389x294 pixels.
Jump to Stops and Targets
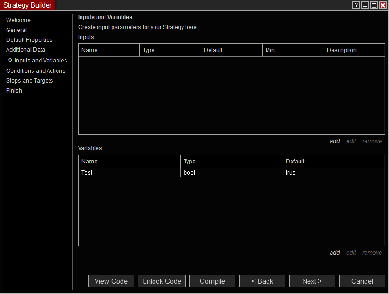[x=30, y=81]
